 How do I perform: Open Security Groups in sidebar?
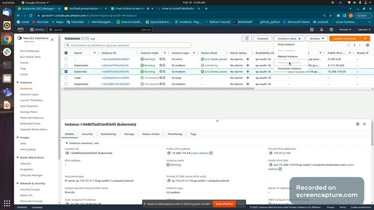[x=30, y=190]
